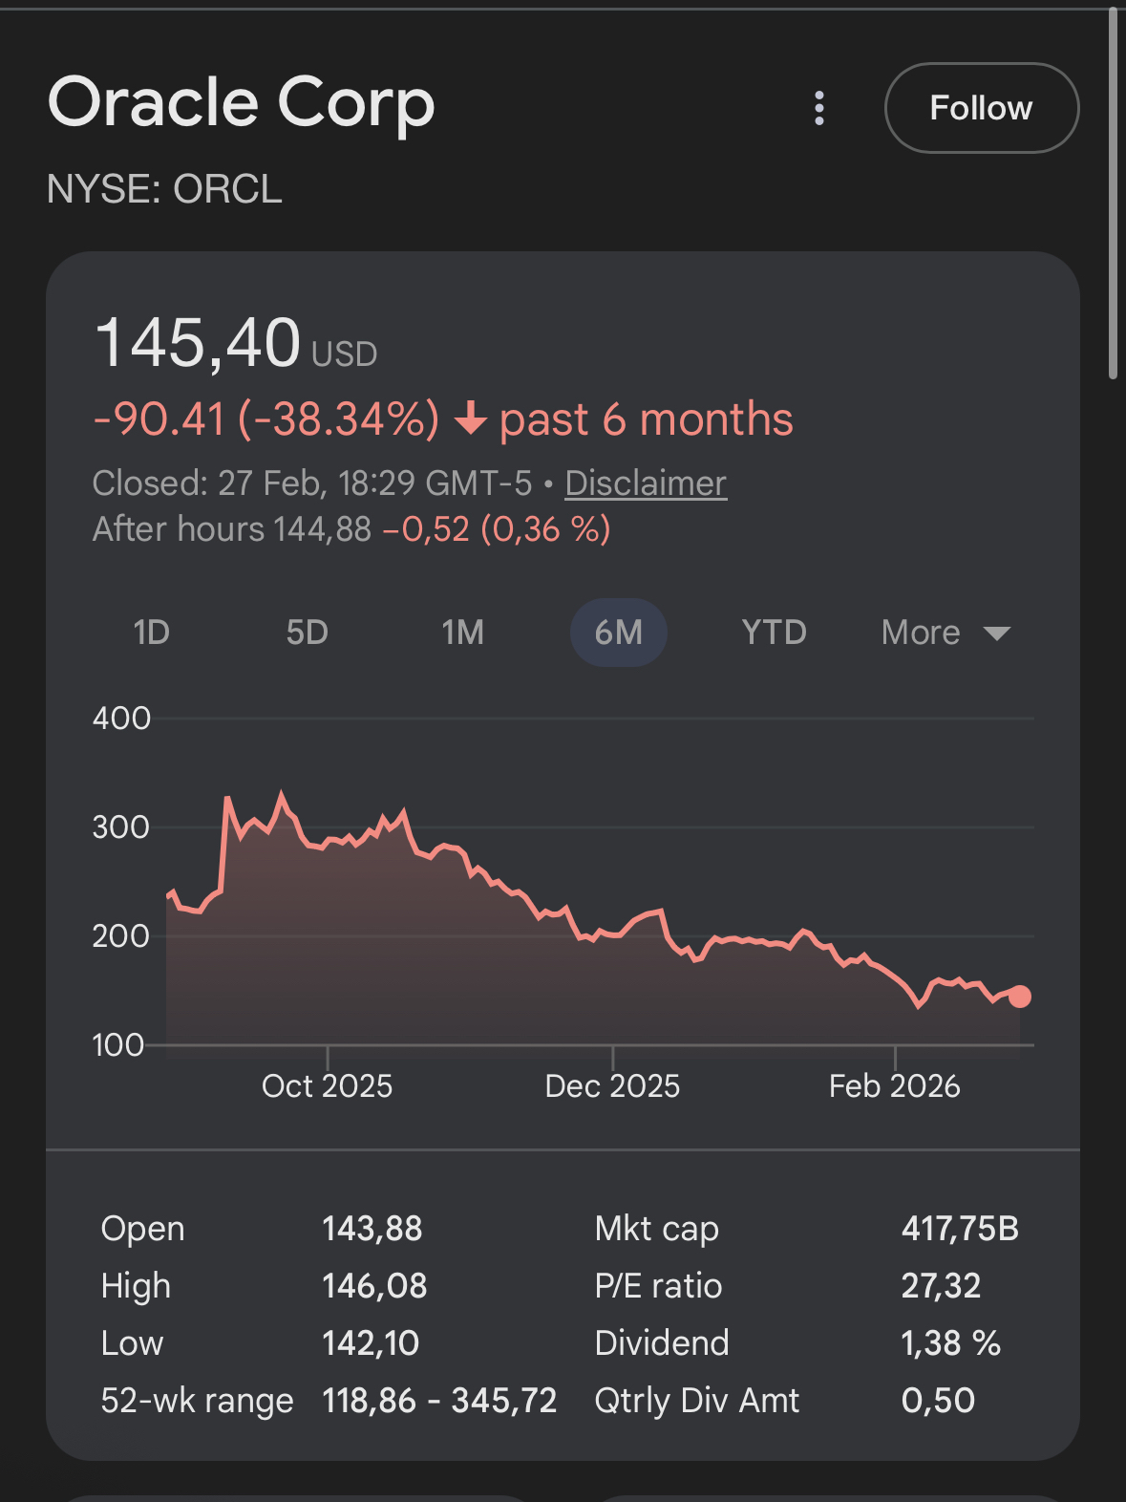
Task: Click the Oct 2025 axis marker
Action: 327,1085
